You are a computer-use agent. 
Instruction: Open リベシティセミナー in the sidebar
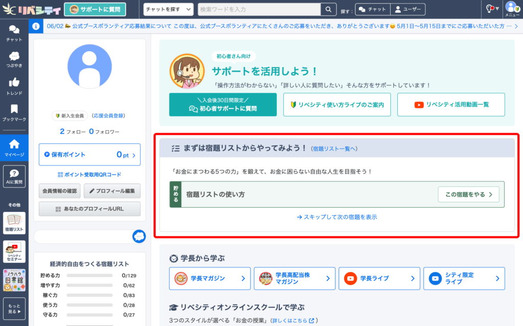tap(14, 252)
